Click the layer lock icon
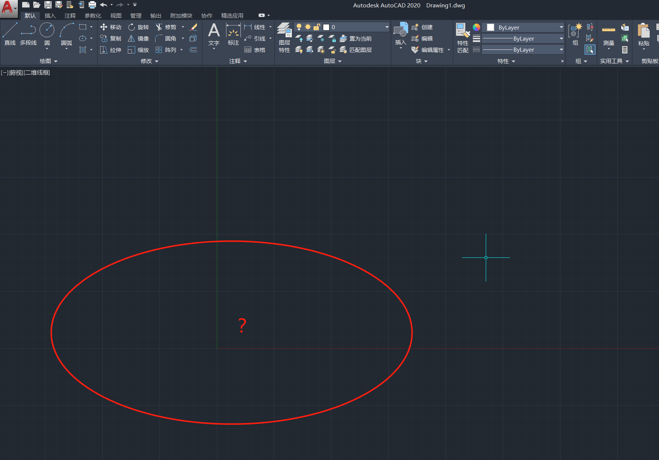The image size is (659, 460). 332,38
